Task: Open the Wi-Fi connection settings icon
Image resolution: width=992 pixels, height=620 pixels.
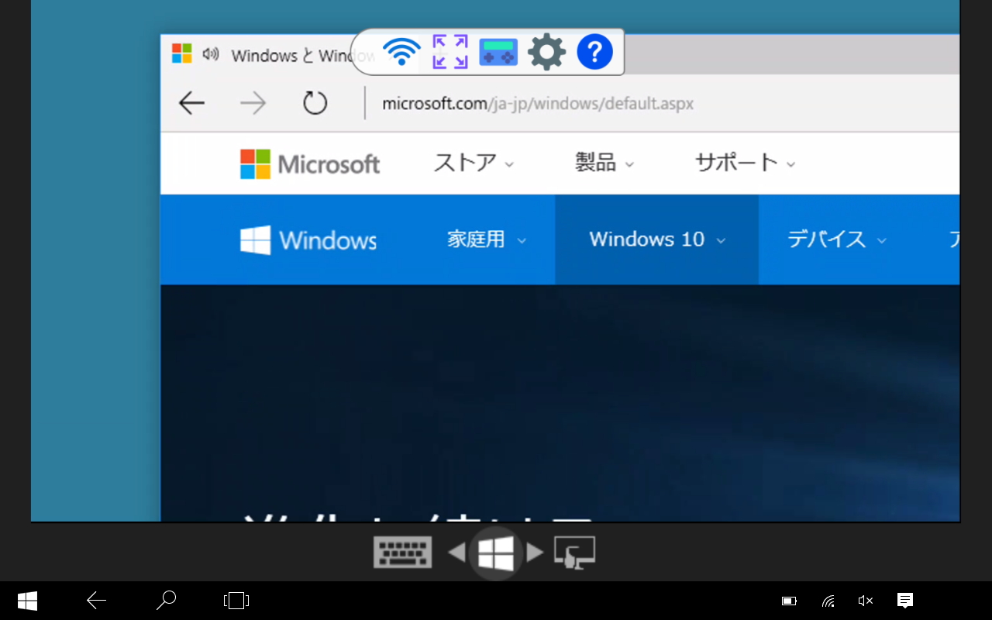Action: 401,52
